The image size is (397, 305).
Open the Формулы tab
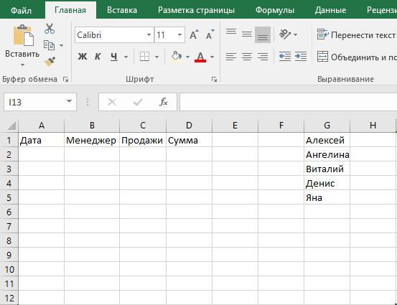click(275, 10)
